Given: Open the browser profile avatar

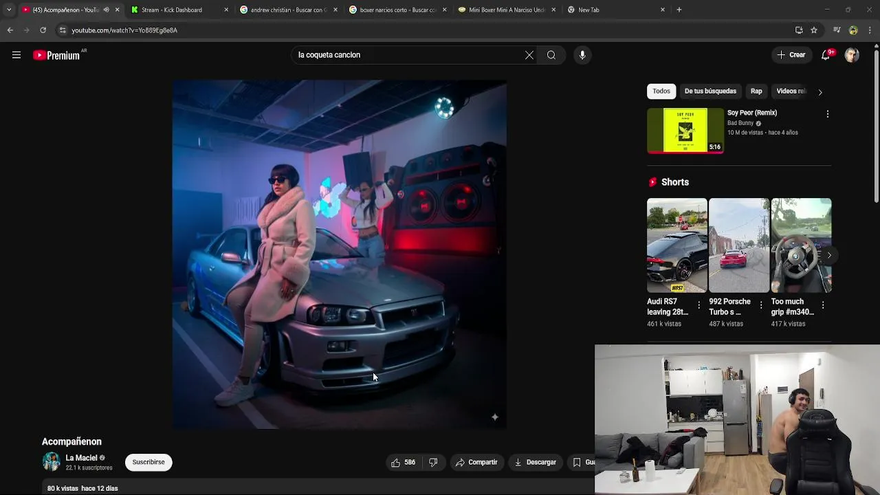Looking at the screenshot, I should click(x=853, y=30).
